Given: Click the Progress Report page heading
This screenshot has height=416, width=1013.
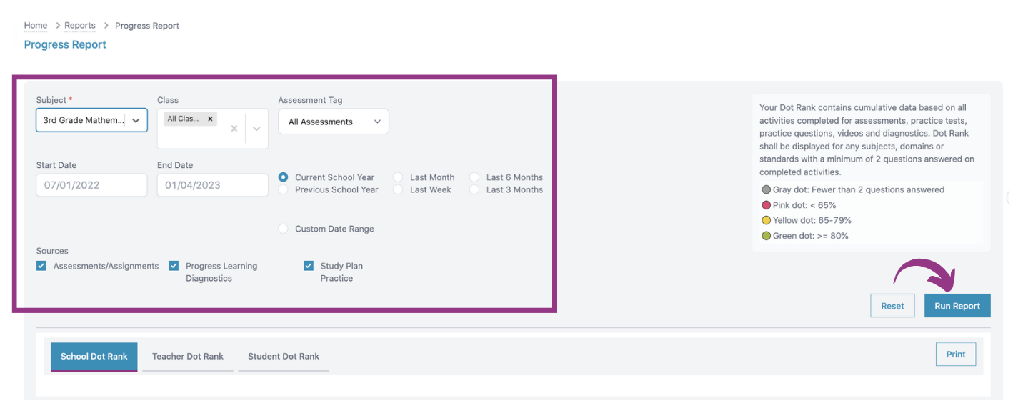Looking at the screenshot, I should pyautogui.click(x=65, y=44).
